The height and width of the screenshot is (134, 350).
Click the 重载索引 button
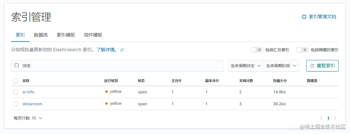[x=322, y=66]
